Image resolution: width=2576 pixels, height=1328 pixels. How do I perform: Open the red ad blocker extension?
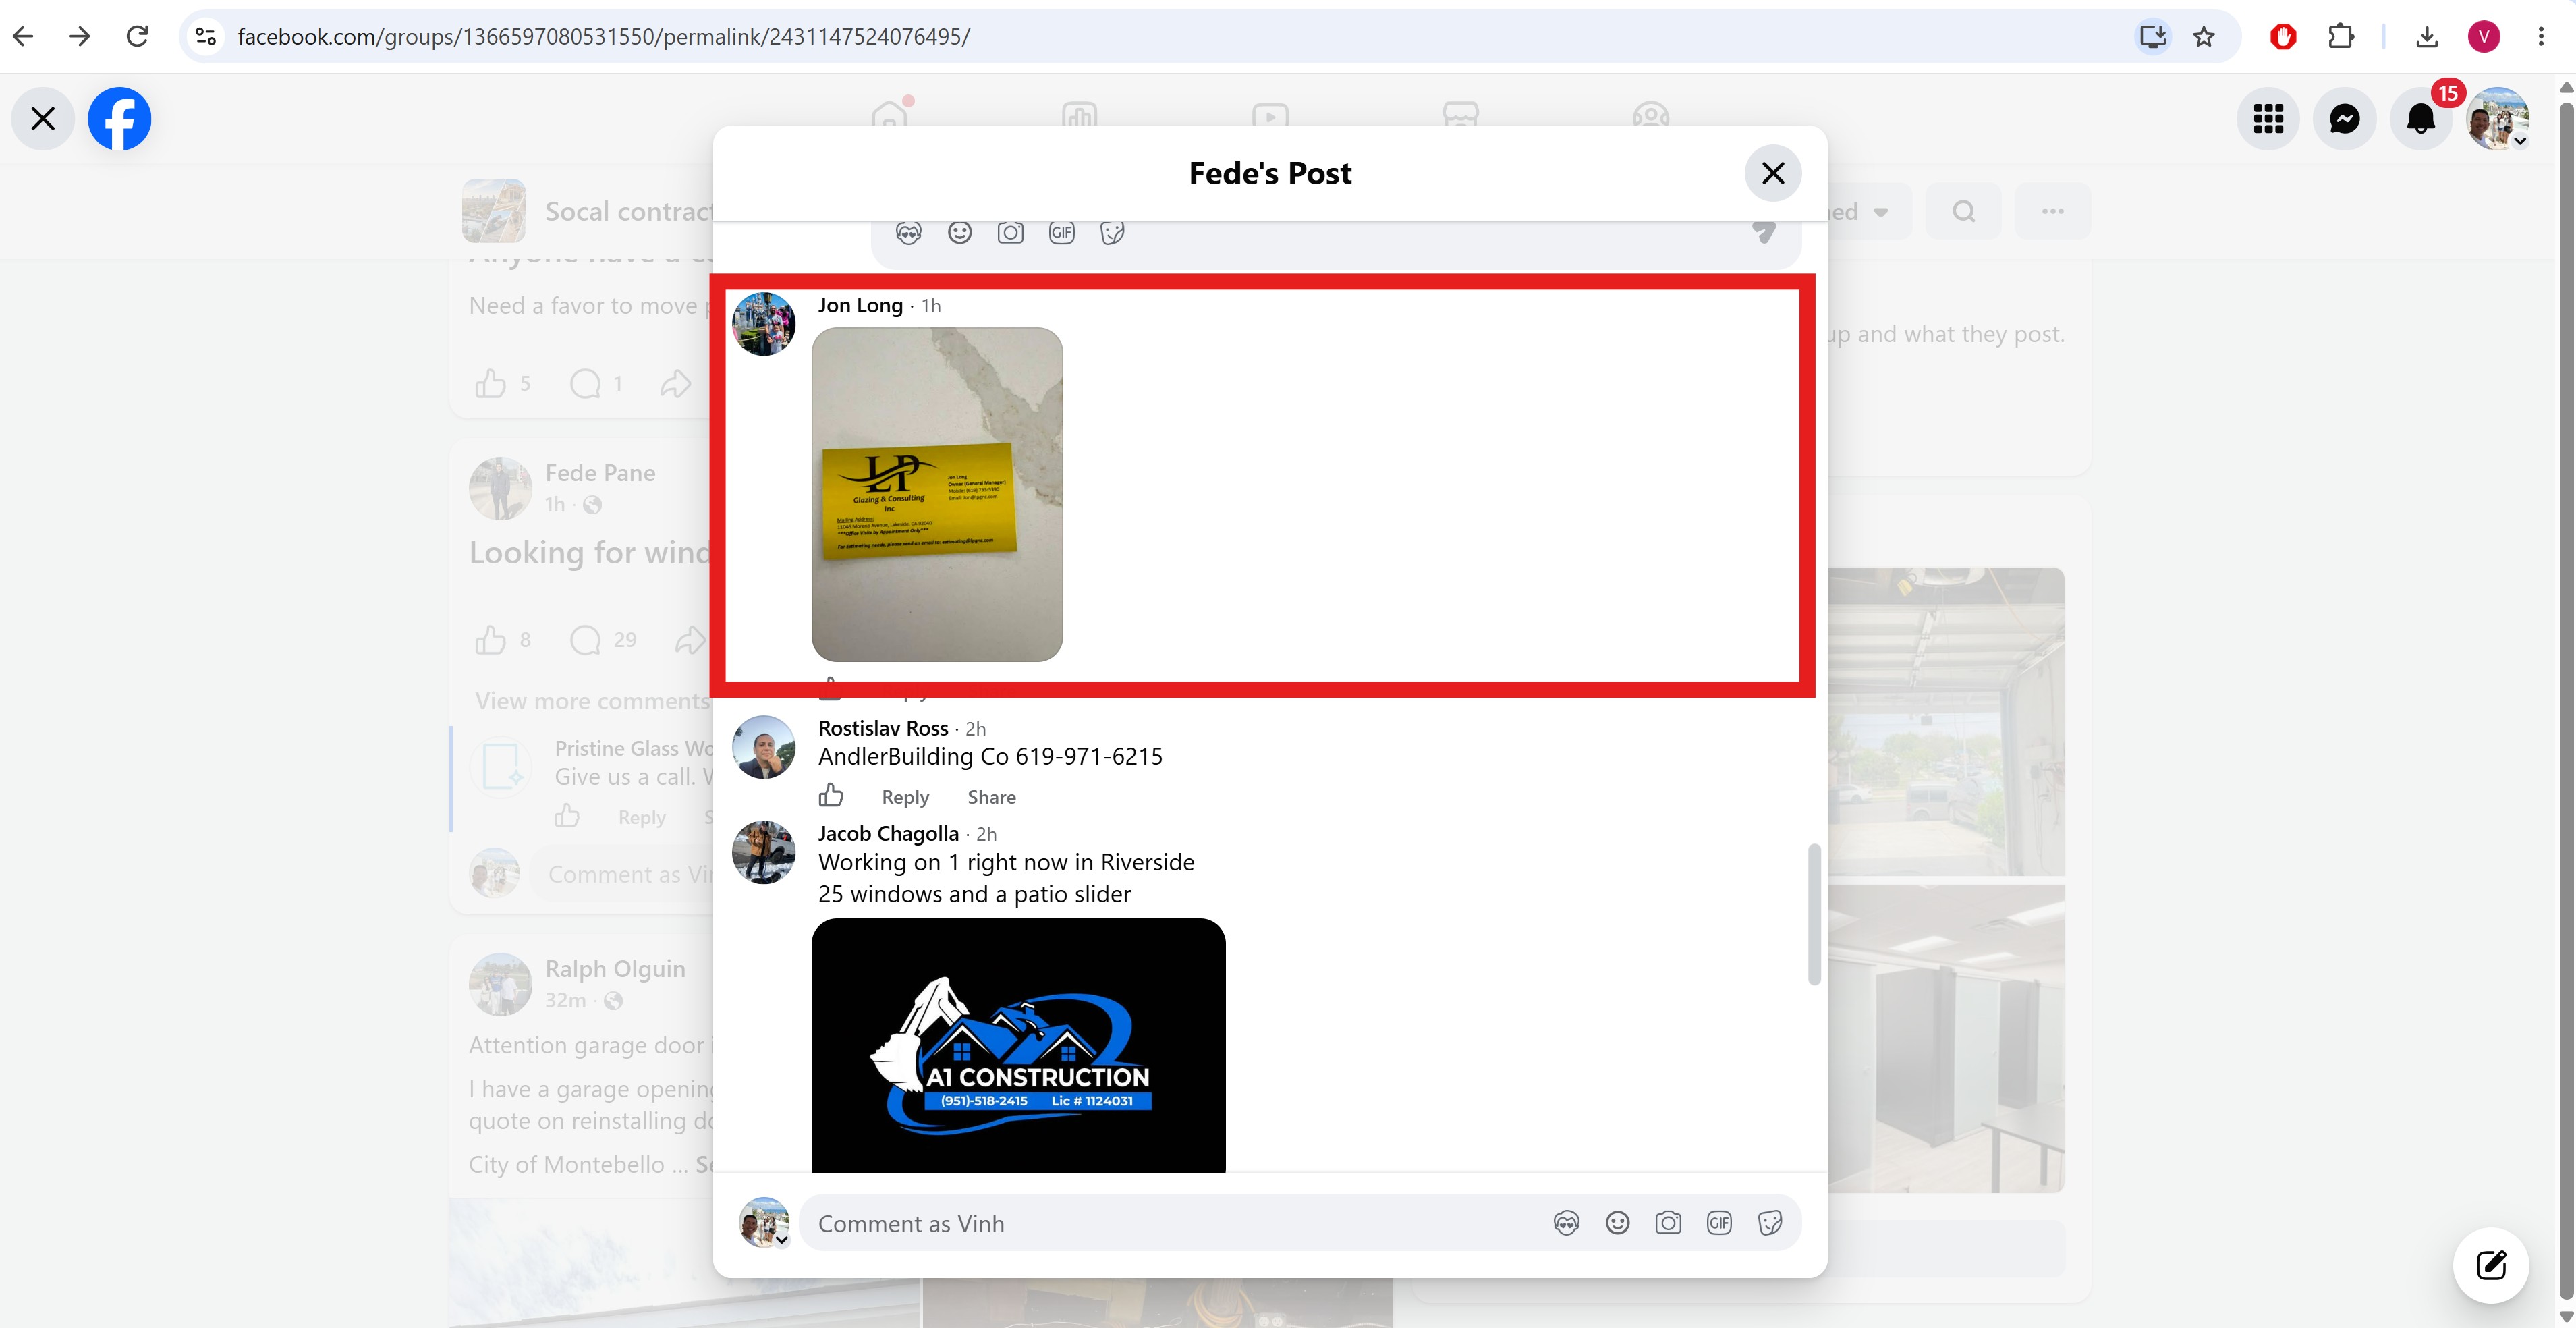[2283, 36]
